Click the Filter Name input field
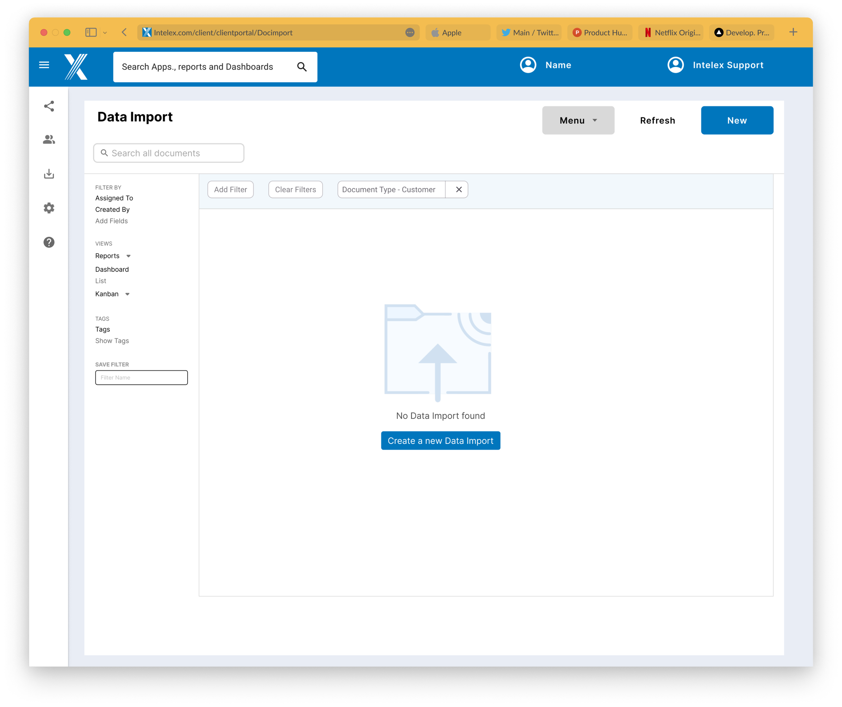This screenshot has height=707, width=842. pos(141,377)
